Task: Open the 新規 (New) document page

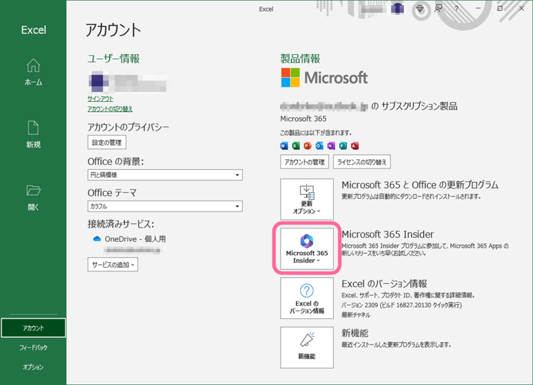Action: pos(33,135)
